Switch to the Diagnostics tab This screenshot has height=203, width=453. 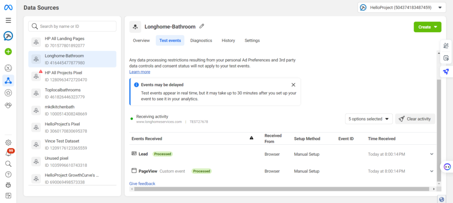coord(201,40)
